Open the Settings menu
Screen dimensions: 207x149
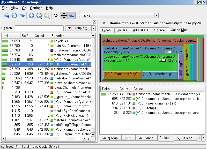[x=36, y=8]
